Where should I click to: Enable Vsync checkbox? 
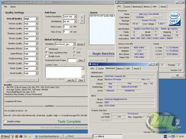(46, 56)
